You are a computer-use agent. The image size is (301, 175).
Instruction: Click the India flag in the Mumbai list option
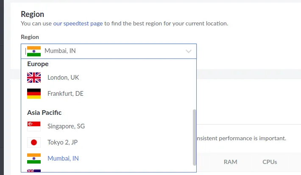(x=34, y=158)
